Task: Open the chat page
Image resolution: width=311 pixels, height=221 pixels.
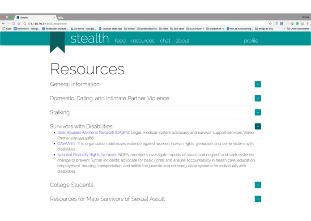Action: (165, 41)
